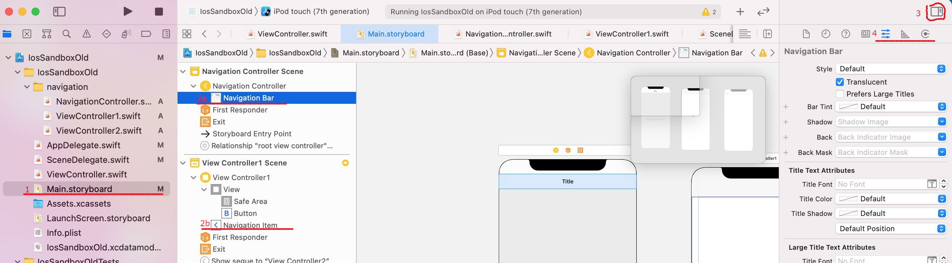Open the Issue navigator warning icon
The image size is (952, 263).
coord(87,34)
